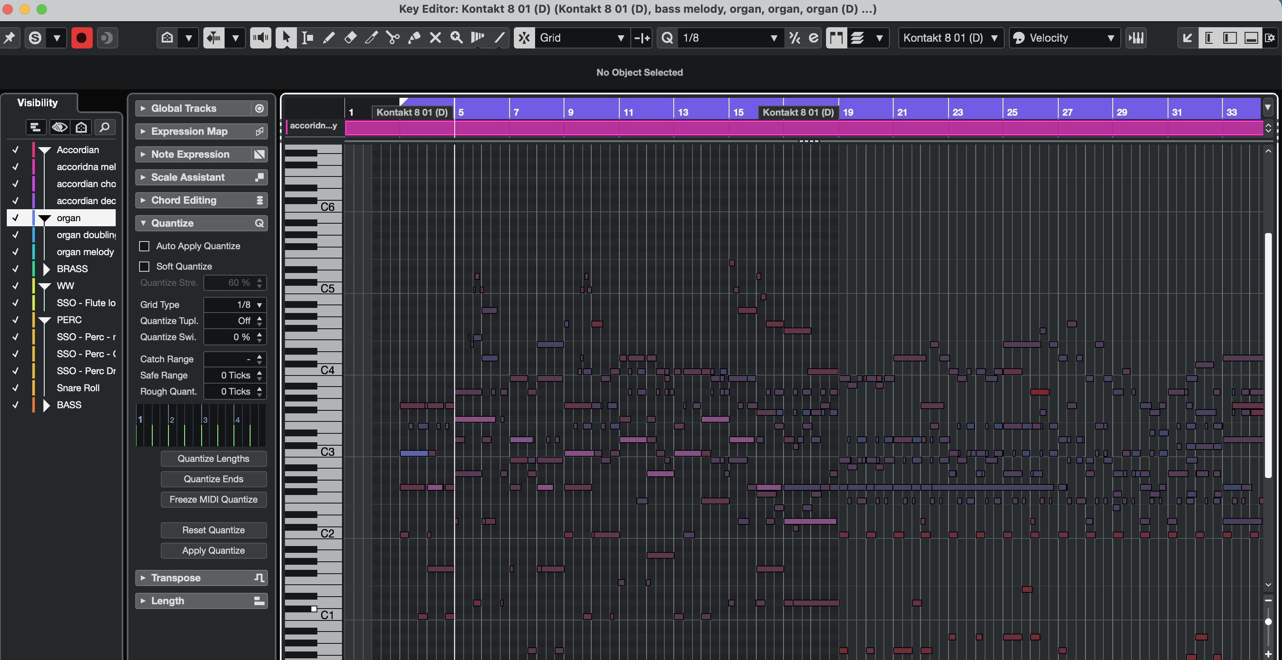This screenshot has width=1282, height=660.
Task: Collapse the PERC folder track
Action: [x=45, y=320]
